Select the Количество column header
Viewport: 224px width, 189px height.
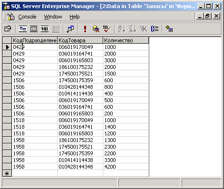126,40
